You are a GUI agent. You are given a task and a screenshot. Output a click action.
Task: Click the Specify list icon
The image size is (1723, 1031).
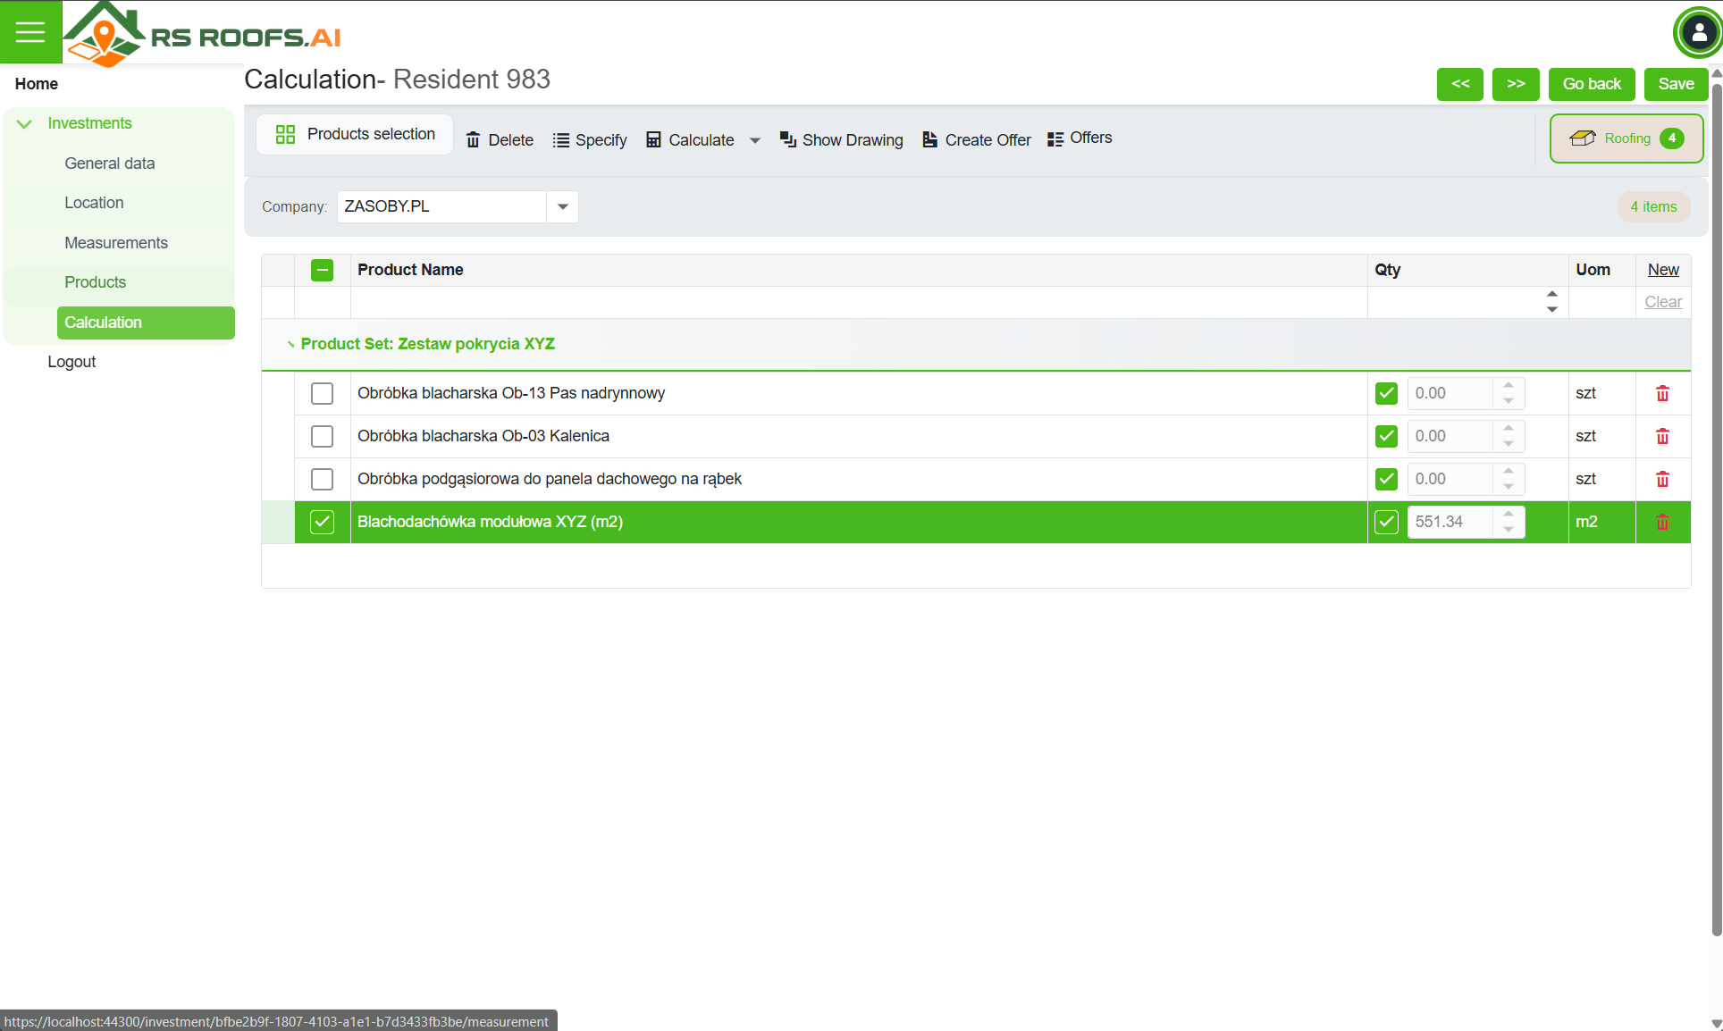tap(560, 140)
